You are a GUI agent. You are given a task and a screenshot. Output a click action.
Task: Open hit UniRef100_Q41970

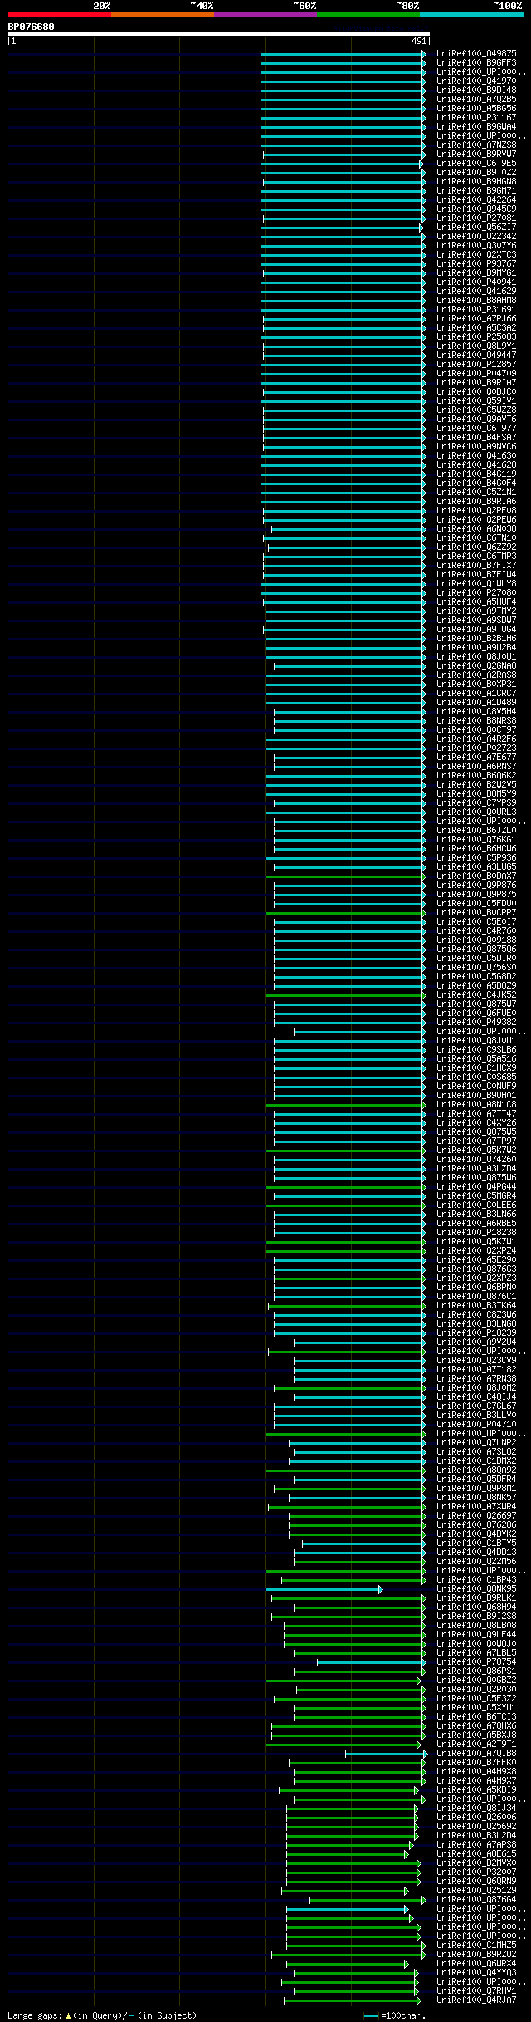click(476, 81)
